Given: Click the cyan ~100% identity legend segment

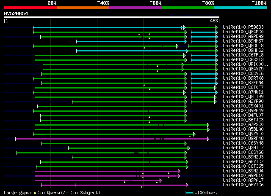Looking at the screenshot, I should (x=241, y=8).
